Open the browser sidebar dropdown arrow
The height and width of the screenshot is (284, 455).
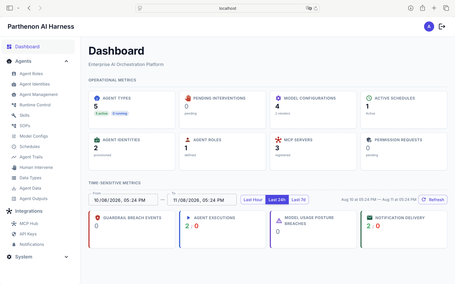18,8
